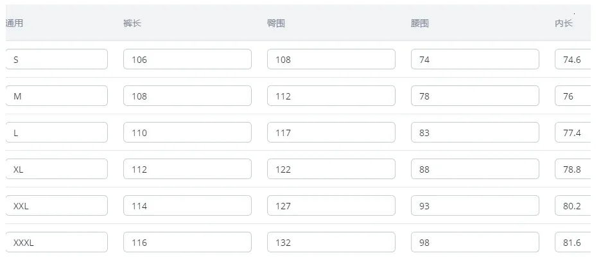Select the size field containing XXXL
The width and height of the screenshot is (601, 260).
pyautogui.click(x=57, y=243)
